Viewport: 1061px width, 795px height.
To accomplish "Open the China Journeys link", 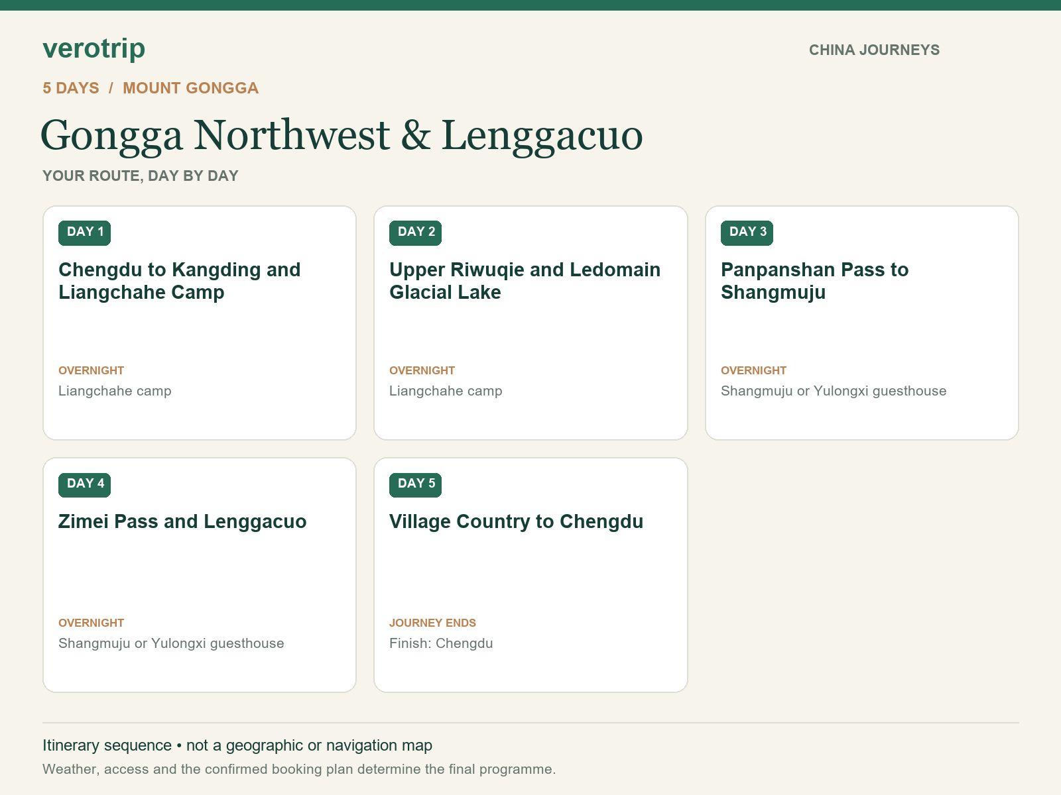I will pyautogui.click(x=874, y=50).
